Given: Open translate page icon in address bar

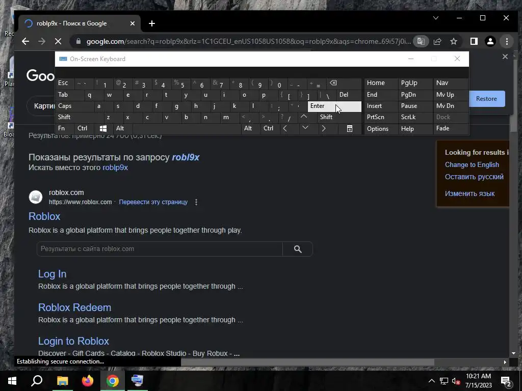Looking at the screenshot, I should [x=421, y=42].
